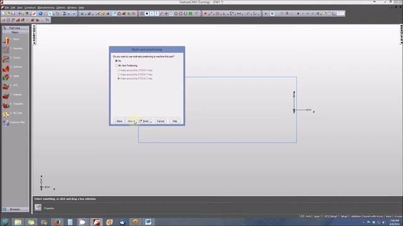Select the No radio option
Image resolution: width=403 pixels, height=226 pixels.
click(x=116, y=61)
